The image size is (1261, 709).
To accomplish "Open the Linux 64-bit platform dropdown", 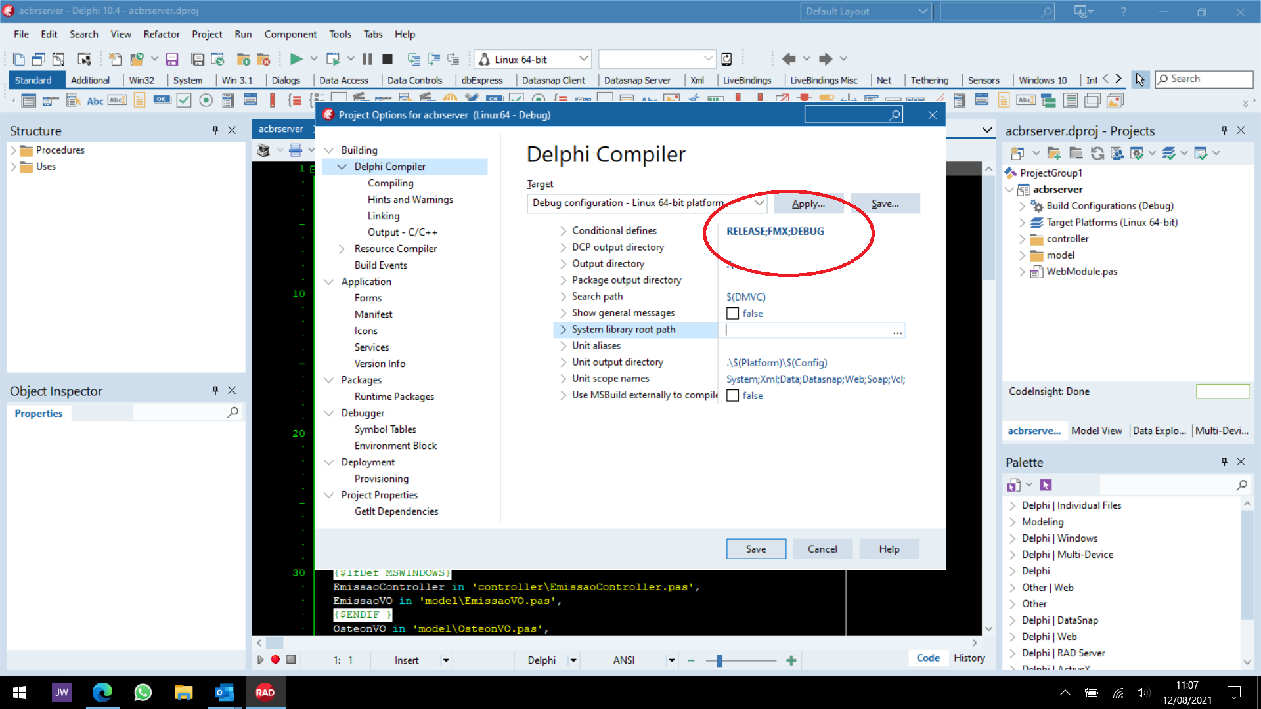I will coord(583,59).
